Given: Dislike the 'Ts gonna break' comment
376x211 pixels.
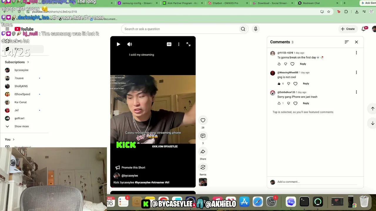Looking at the screenshot, I should [286, 64].
